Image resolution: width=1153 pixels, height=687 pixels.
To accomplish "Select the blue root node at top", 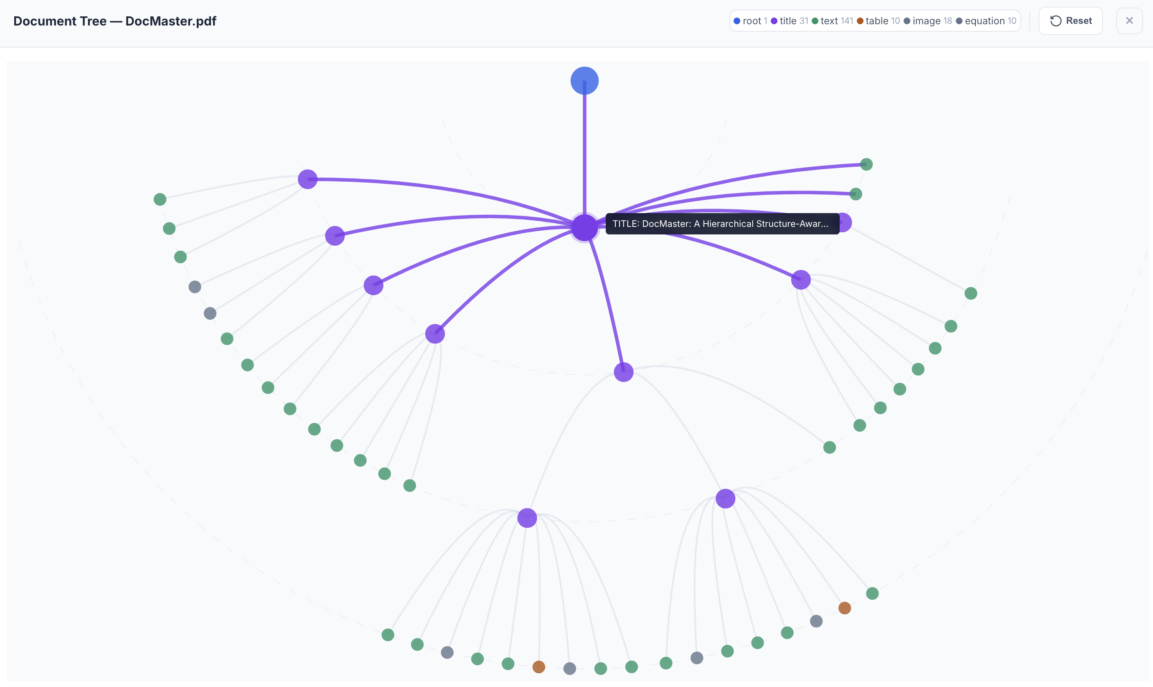I will 584,81.
